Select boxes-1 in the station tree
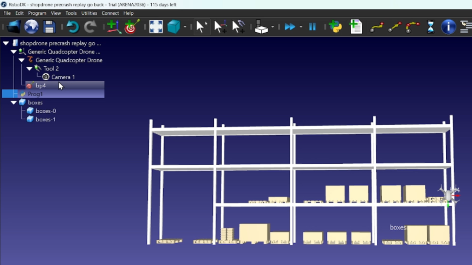472x265 pixels. coord(45,119)
